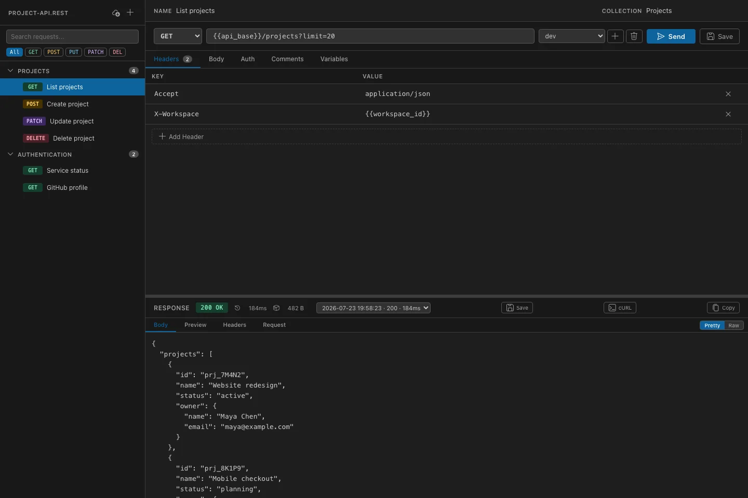Filter sidebar by DEL method
Screen dimensions: 748x498
click(117, 52)
